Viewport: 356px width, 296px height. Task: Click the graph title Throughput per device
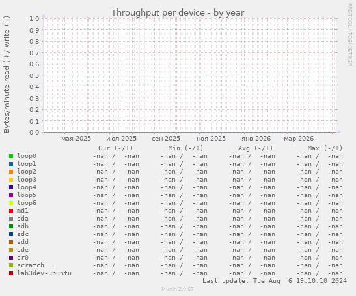[178, 13]
